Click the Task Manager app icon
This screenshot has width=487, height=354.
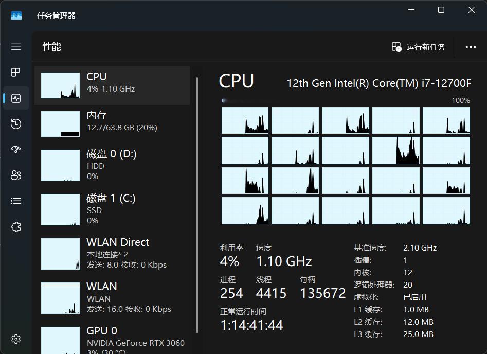[16, 15]
